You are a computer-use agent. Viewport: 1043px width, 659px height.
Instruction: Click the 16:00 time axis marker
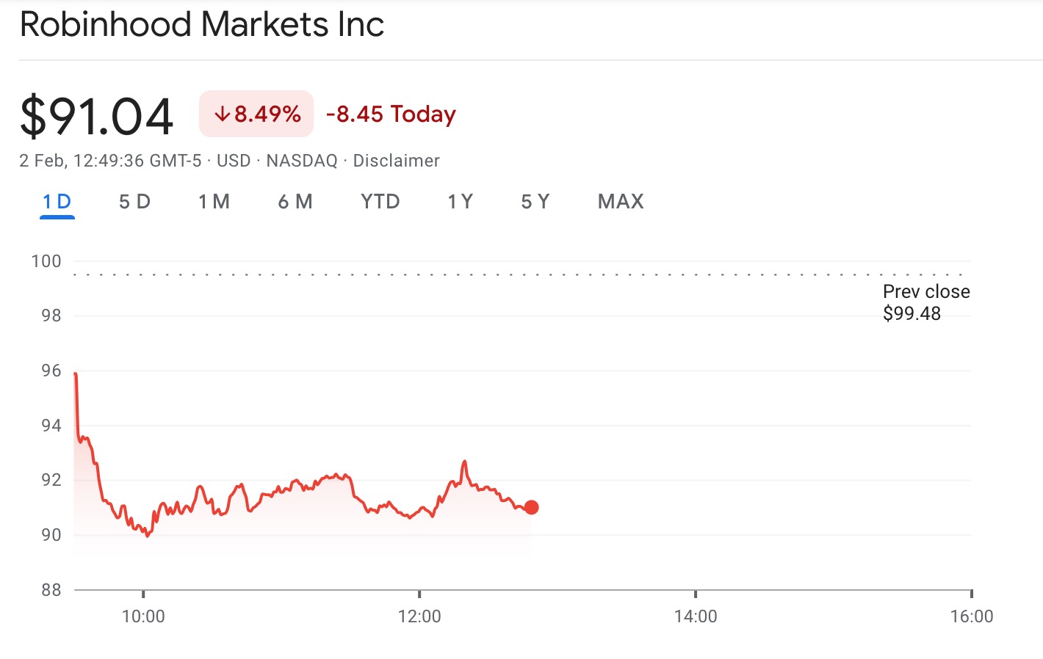click(971, 616)
